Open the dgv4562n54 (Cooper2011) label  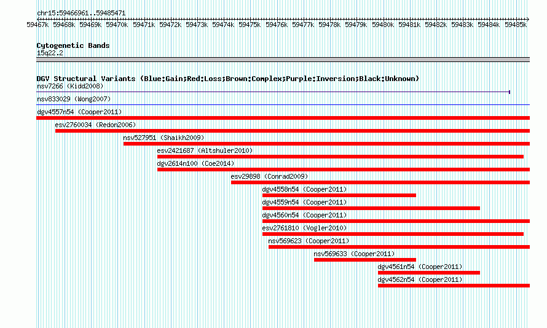click(x=420, y=279)
